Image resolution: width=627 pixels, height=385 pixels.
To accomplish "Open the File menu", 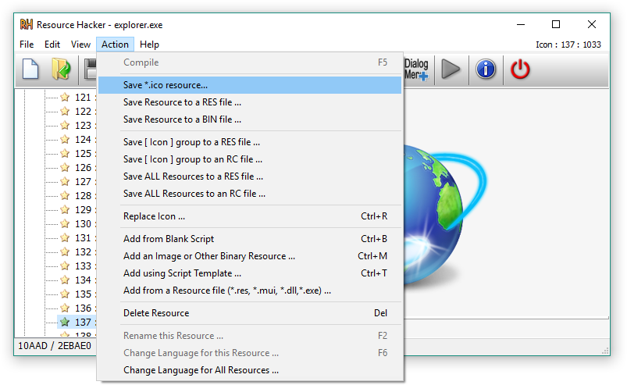I will click(x=27, y=45).
